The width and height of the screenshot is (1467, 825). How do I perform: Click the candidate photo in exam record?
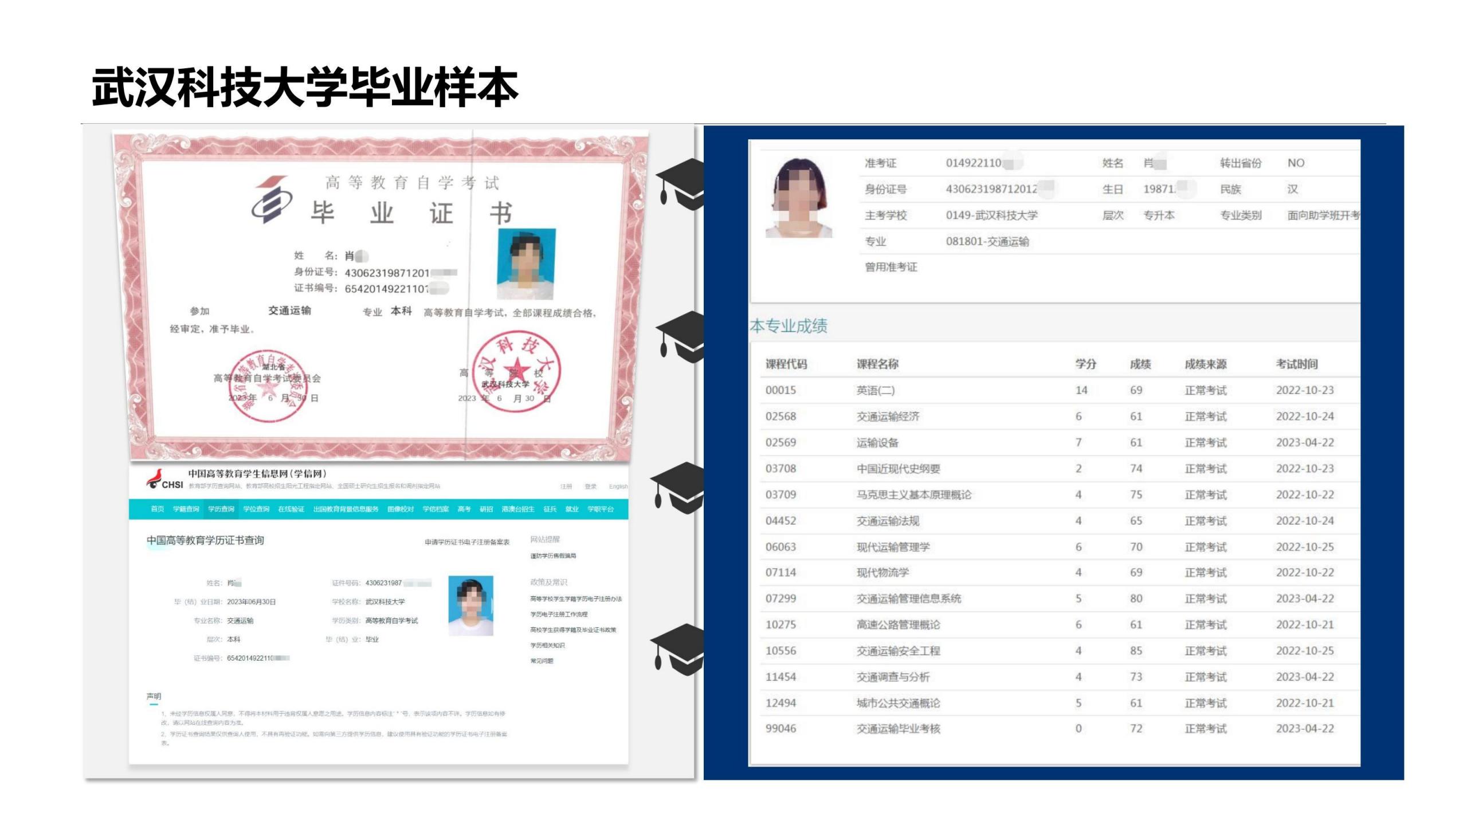coord(799,198)
